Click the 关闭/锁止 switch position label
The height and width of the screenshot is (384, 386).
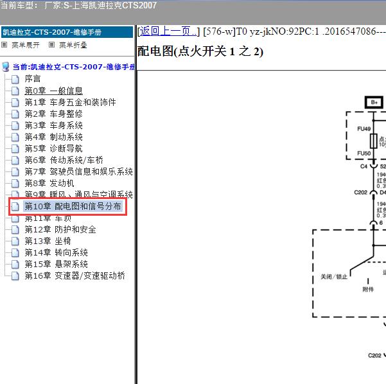click(x=334, y=277)
